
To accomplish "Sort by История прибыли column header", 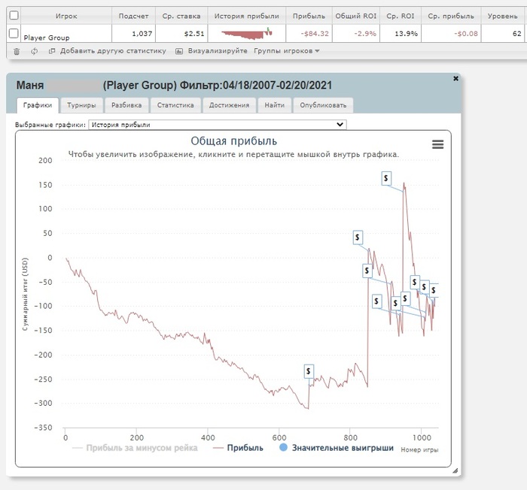I will coord(247,16).
